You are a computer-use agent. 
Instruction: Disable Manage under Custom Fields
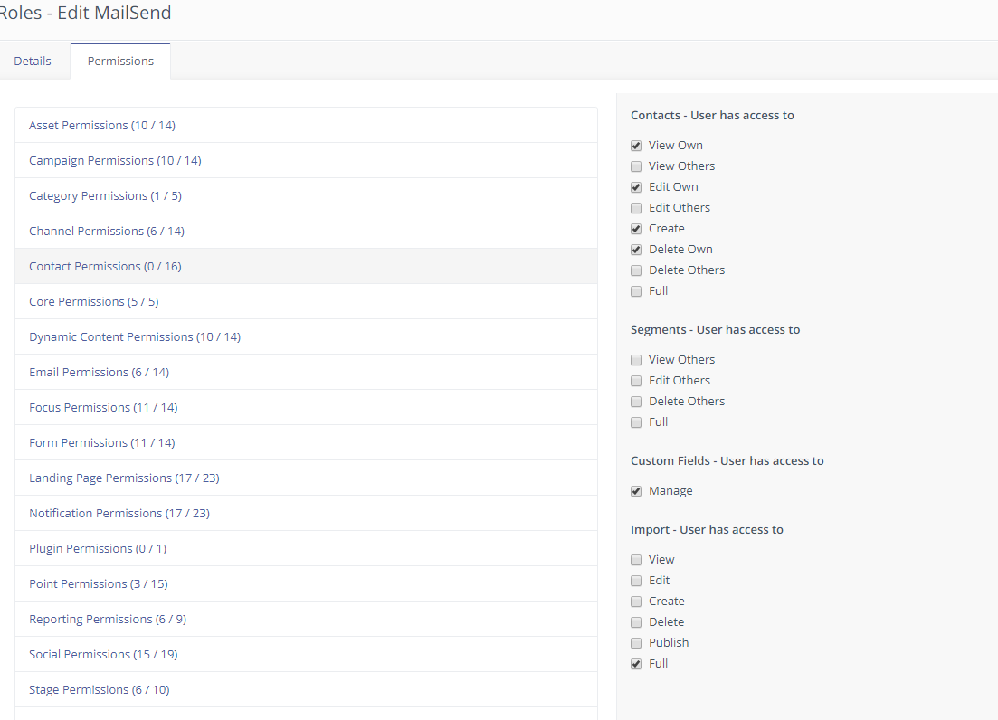[636, 490]
